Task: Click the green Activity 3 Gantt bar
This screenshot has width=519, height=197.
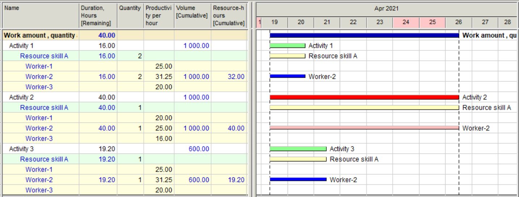Action: click(298, 148)
